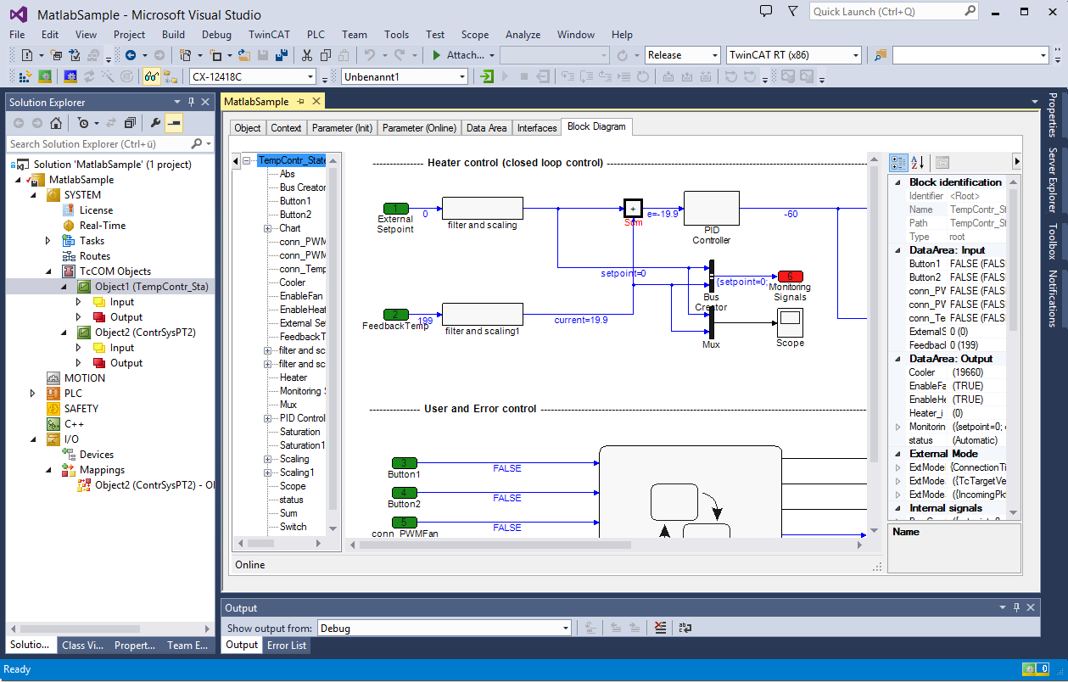Open the TwinCAT menu
Image resolution: width=1068 pixels, height=682 pixels.
[x=269, y=35]
